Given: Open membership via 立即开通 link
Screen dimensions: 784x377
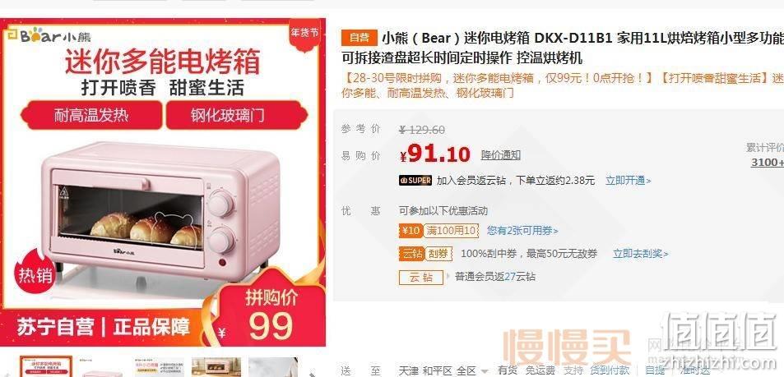Looking at the screenshot, I should click(628, 180).
